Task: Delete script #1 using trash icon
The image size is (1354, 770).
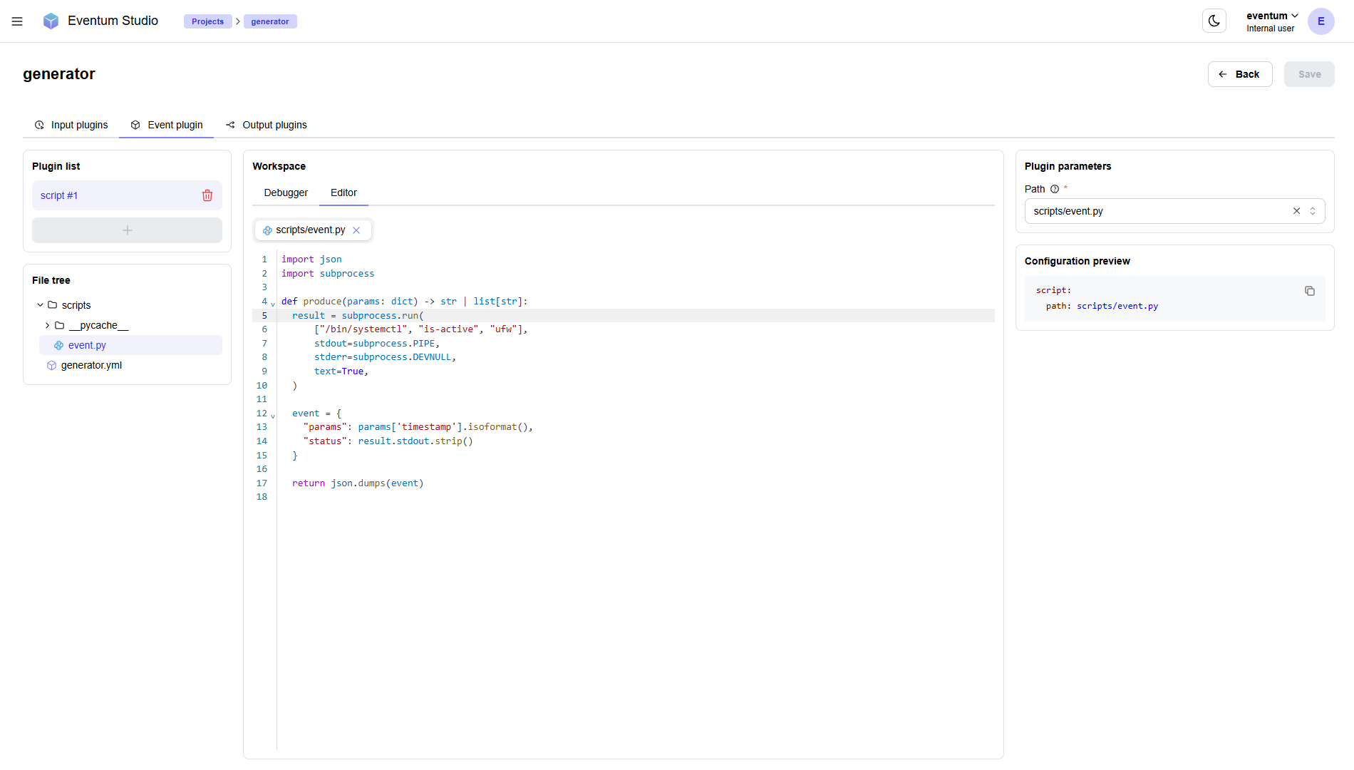Action: pos(207,195)
